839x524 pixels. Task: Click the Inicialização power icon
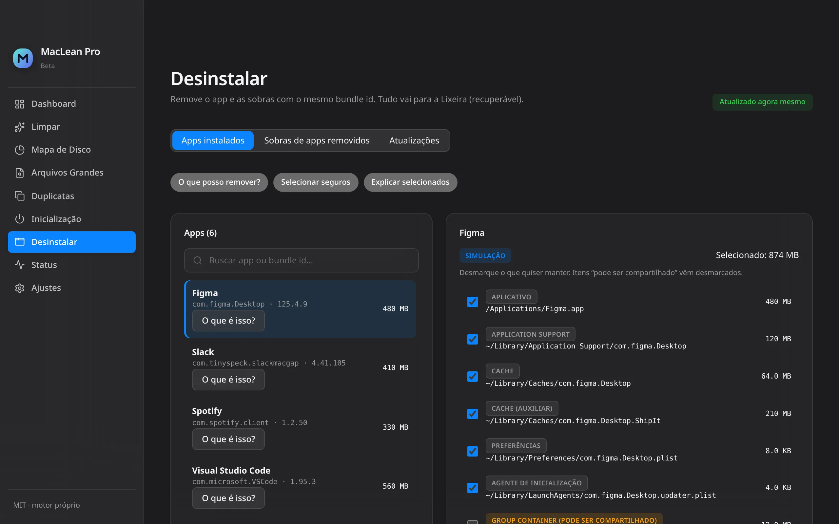[20, 219]
